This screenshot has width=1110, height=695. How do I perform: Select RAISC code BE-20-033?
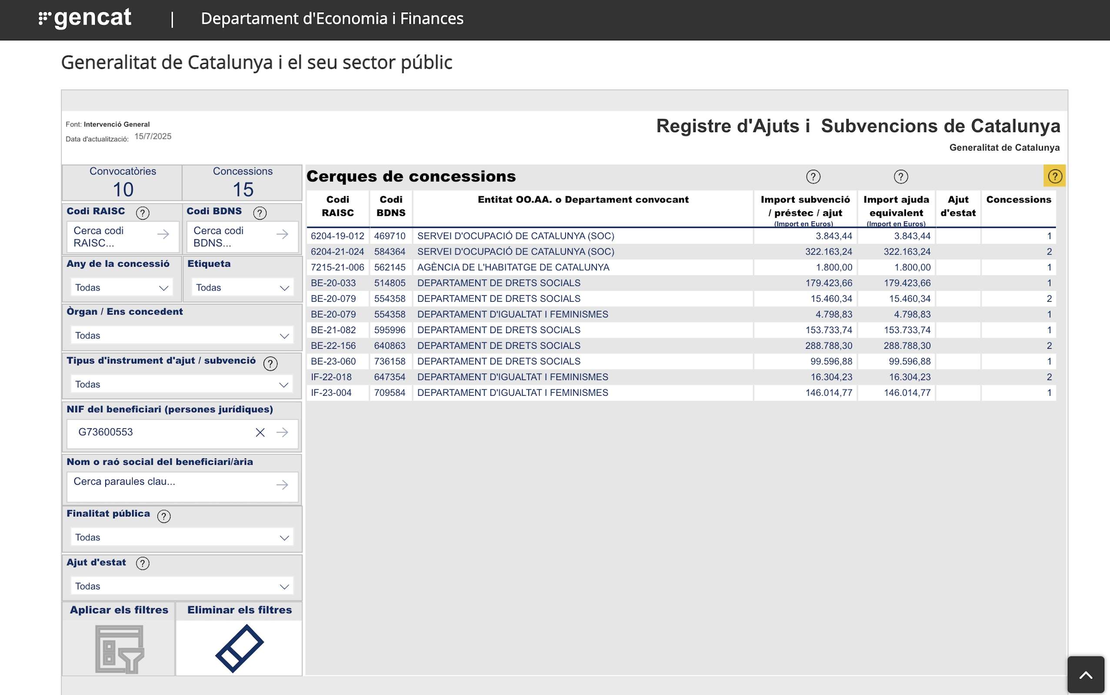tap(333, 283)
